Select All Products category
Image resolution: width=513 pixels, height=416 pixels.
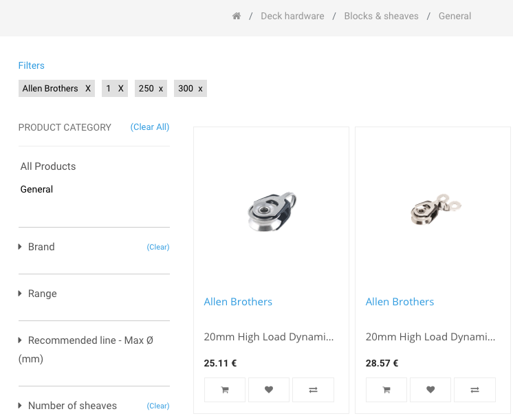pyautogui.click(x=48, y=166)
